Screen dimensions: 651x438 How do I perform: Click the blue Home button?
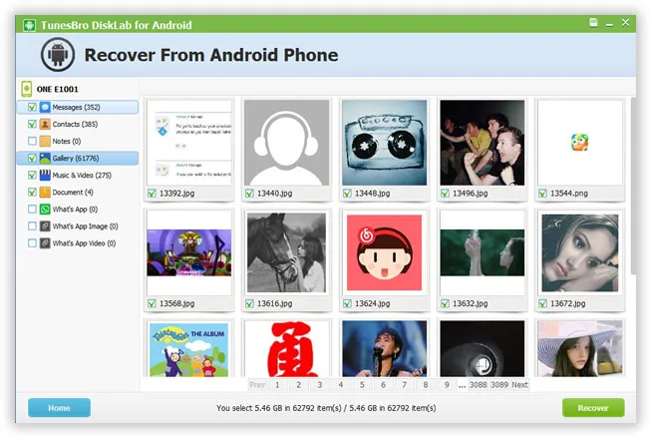[x=59, y=407]
